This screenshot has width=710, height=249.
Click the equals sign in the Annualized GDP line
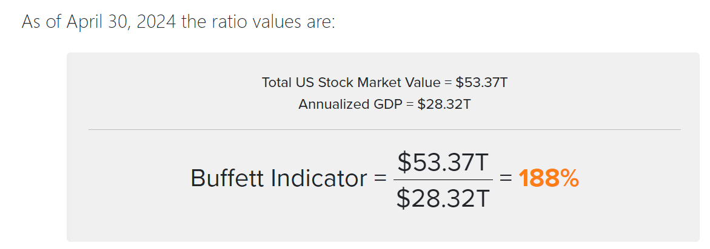[410, 104]
